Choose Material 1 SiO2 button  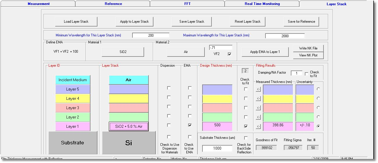coord(123,52)
